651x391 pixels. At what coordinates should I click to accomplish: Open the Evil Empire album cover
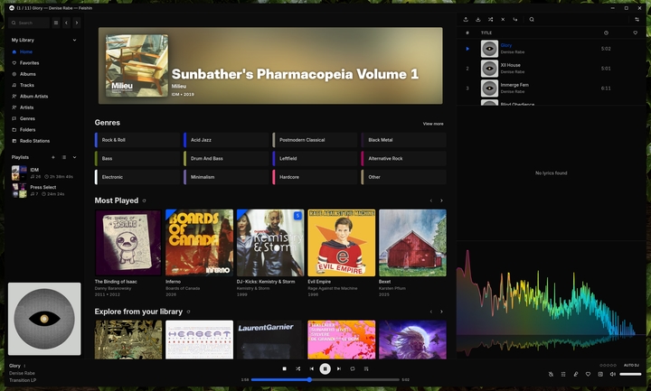click(341, 243)
